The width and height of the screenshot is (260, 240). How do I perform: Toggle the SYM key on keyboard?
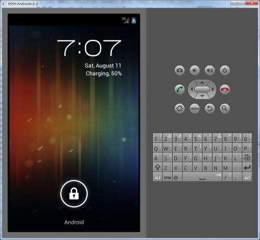(x=167, y=177)
